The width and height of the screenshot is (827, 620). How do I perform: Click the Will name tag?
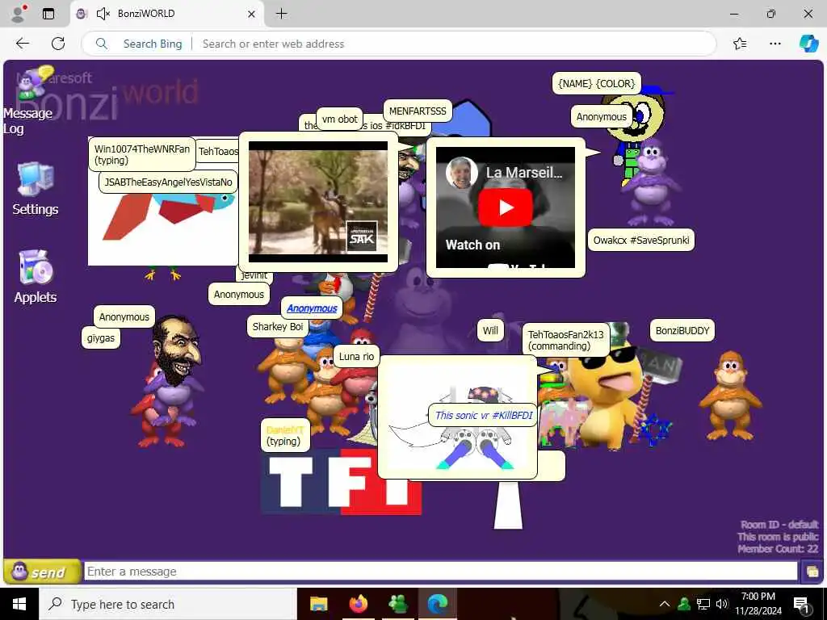pyautogui.click(x=490, y=330)
